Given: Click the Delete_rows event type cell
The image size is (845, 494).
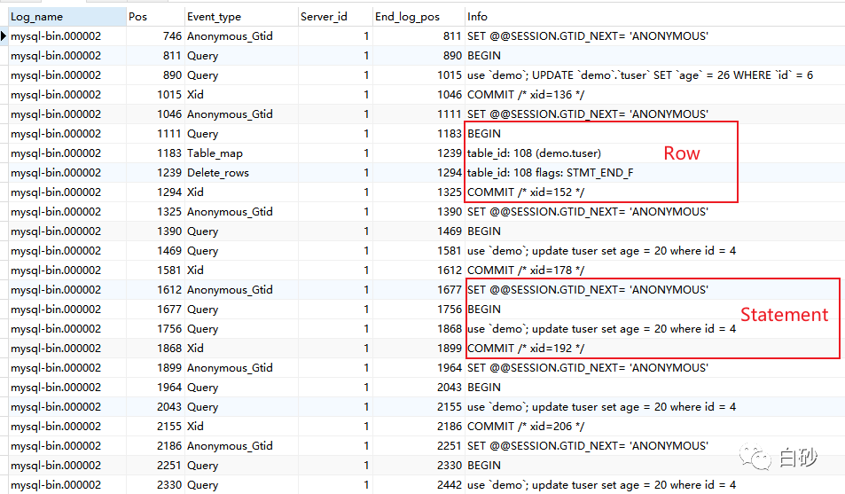Looking at the screenshot, I should tap(241, 173).
